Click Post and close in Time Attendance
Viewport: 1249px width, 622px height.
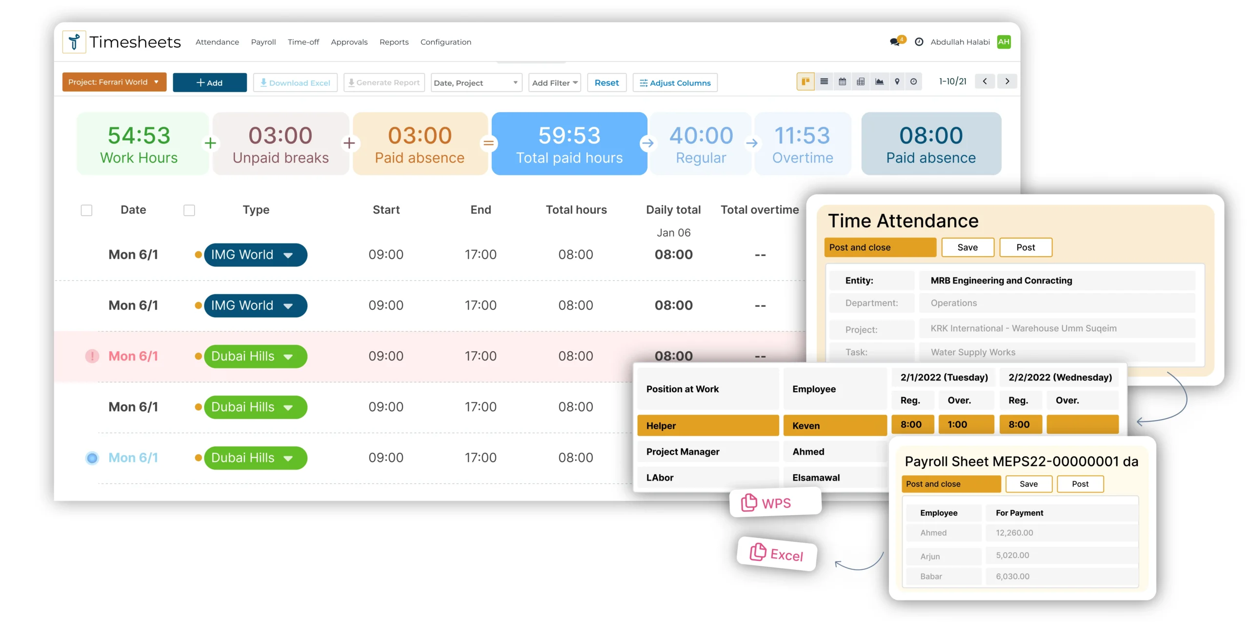(880, 247)
